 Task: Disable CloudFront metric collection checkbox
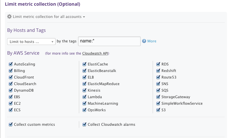(x=11, y=77)
